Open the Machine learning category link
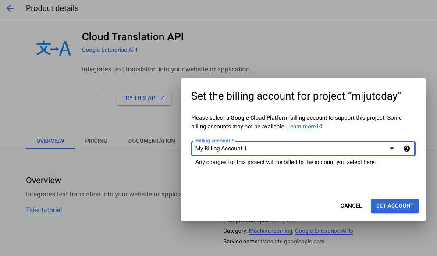Screen dimensions: 437x256 pyautogui.click(x=270, y=231)
